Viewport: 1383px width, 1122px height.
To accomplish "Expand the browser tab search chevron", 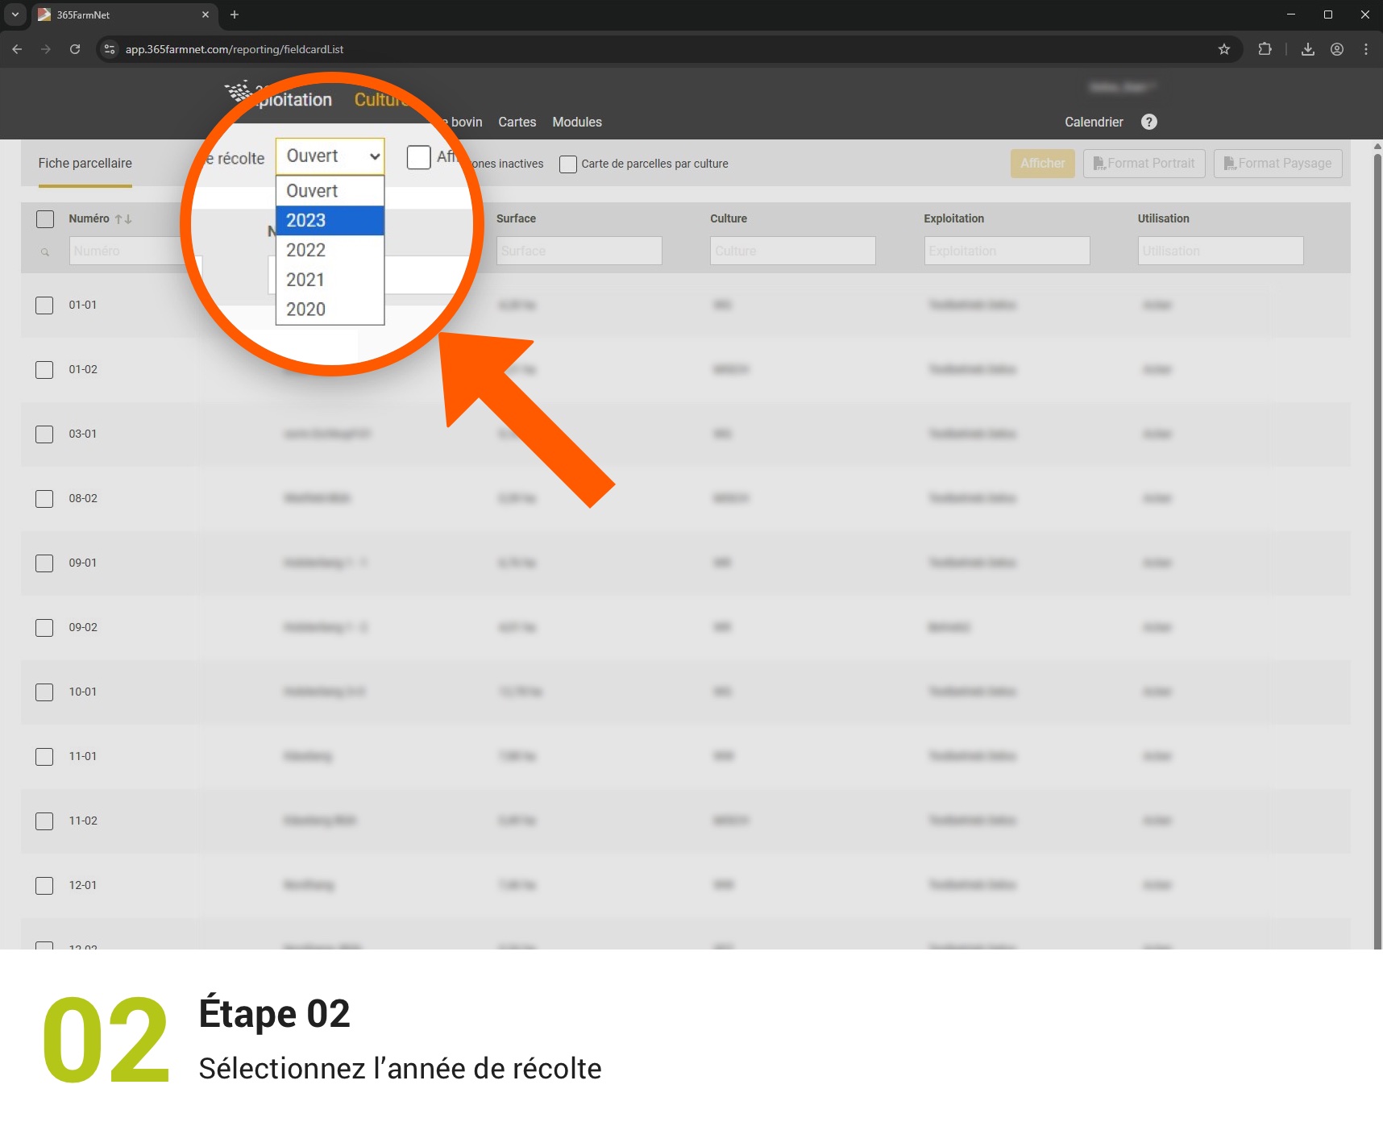I will click(14, 15).
